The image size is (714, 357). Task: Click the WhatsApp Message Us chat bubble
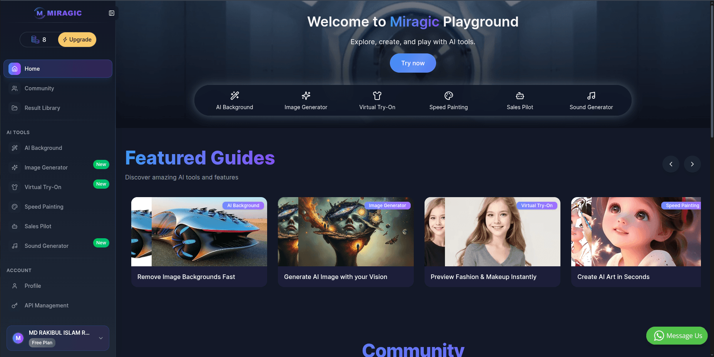coord(676,335)
